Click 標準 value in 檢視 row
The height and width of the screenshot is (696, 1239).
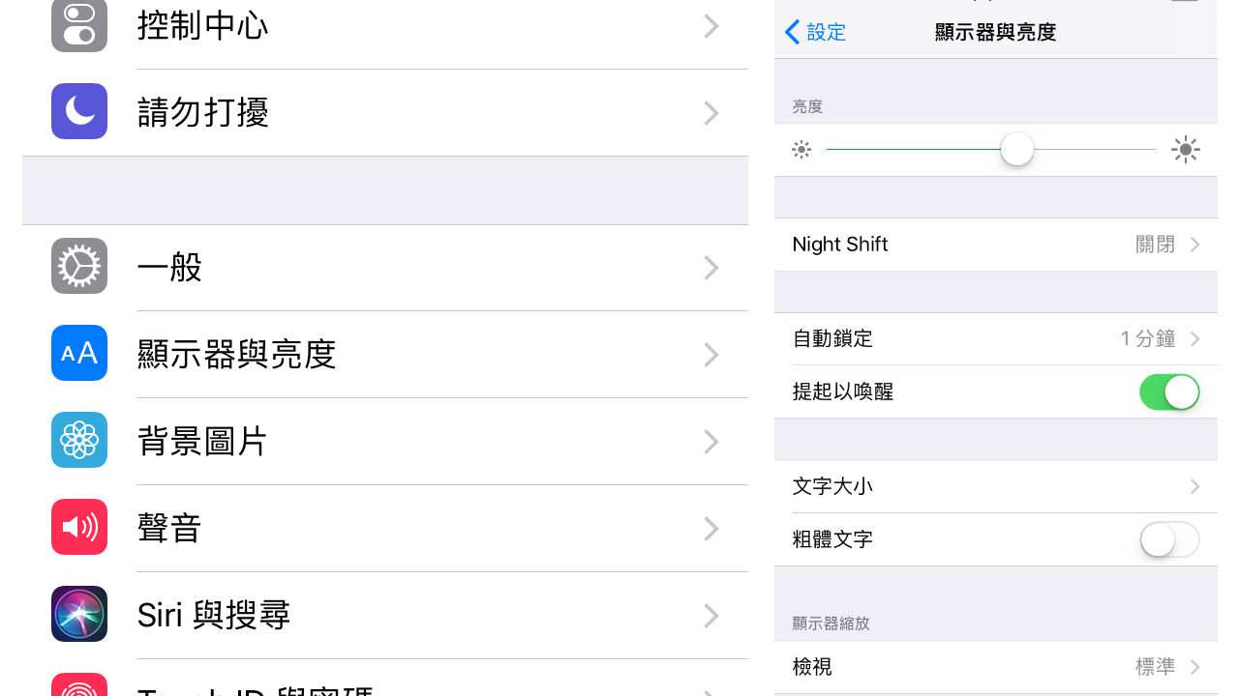point(1155,667)
